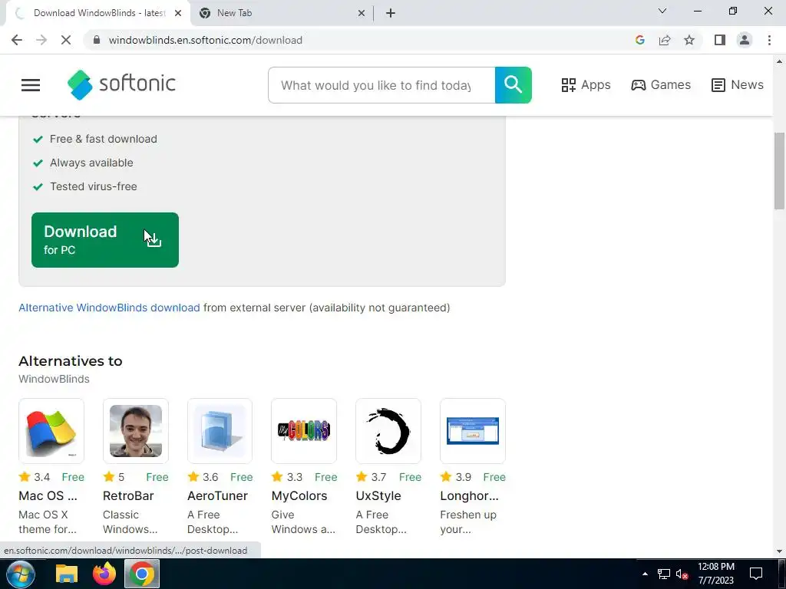This screenshot has width=786, height=589.
Task: Share this page icon
Action: pos(665,40)
